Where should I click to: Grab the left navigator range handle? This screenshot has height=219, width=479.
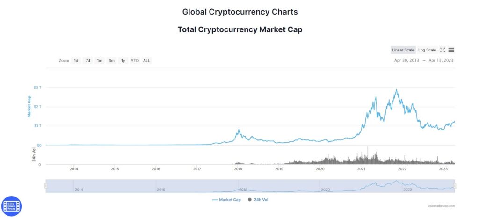pos(46,186)
